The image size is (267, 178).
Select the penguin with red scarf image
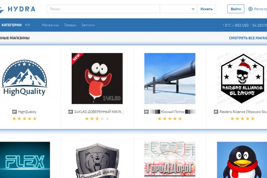(x=242, y=160)
